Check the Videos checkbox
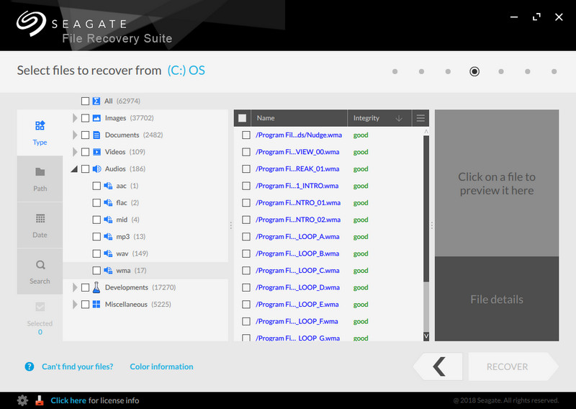Image resolution: width=576 pixels, height=409 pixels. click(x=85, y=152)
